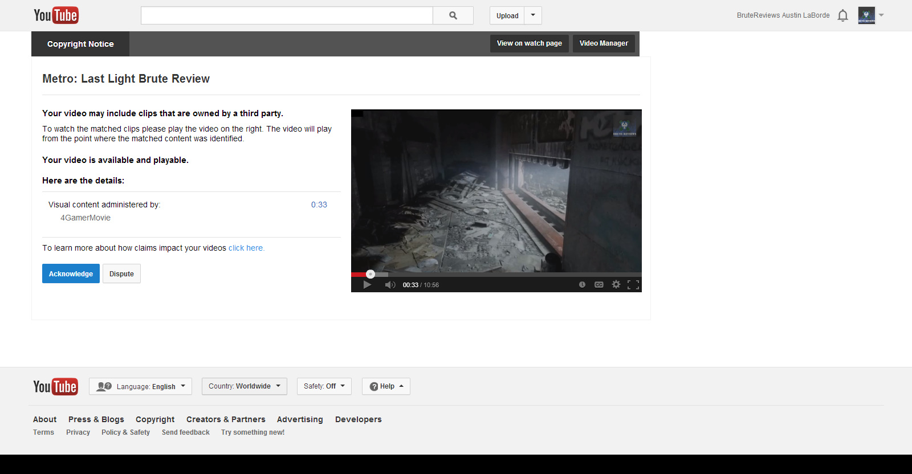The height and width of the screenshot is (474, 912).
Task: Open player settings gear
Action: click(x=616, y=284)
